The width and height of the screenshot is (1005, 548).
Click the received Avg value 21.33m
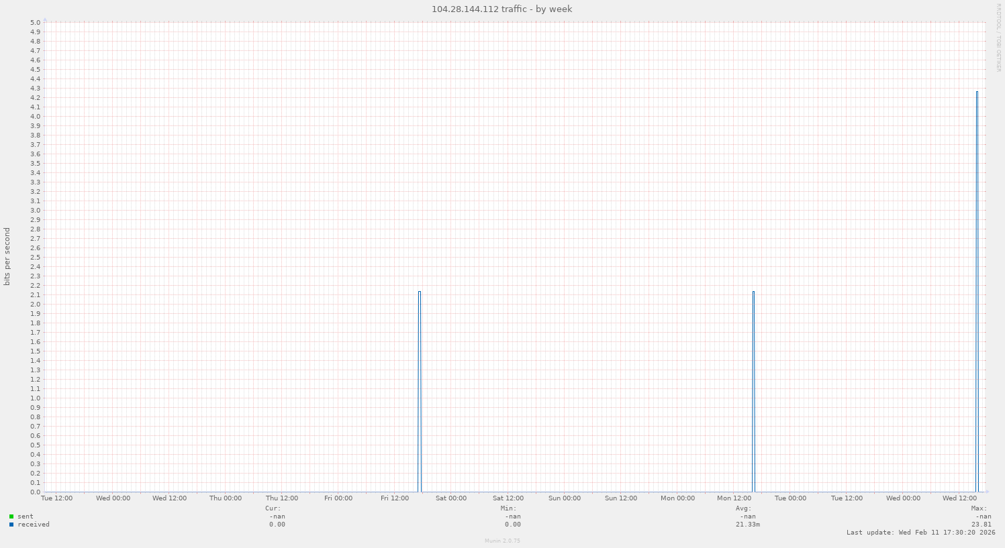coord(747,525)
